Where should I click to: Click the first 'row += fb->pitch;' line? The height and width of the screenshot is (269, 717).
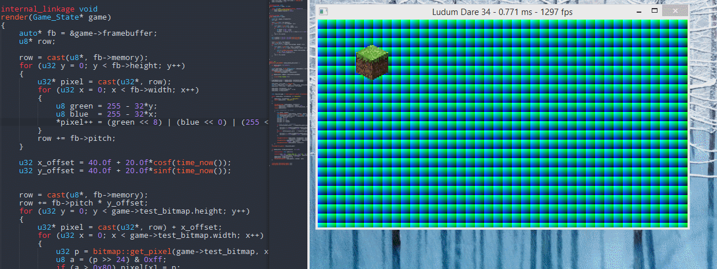77,139
